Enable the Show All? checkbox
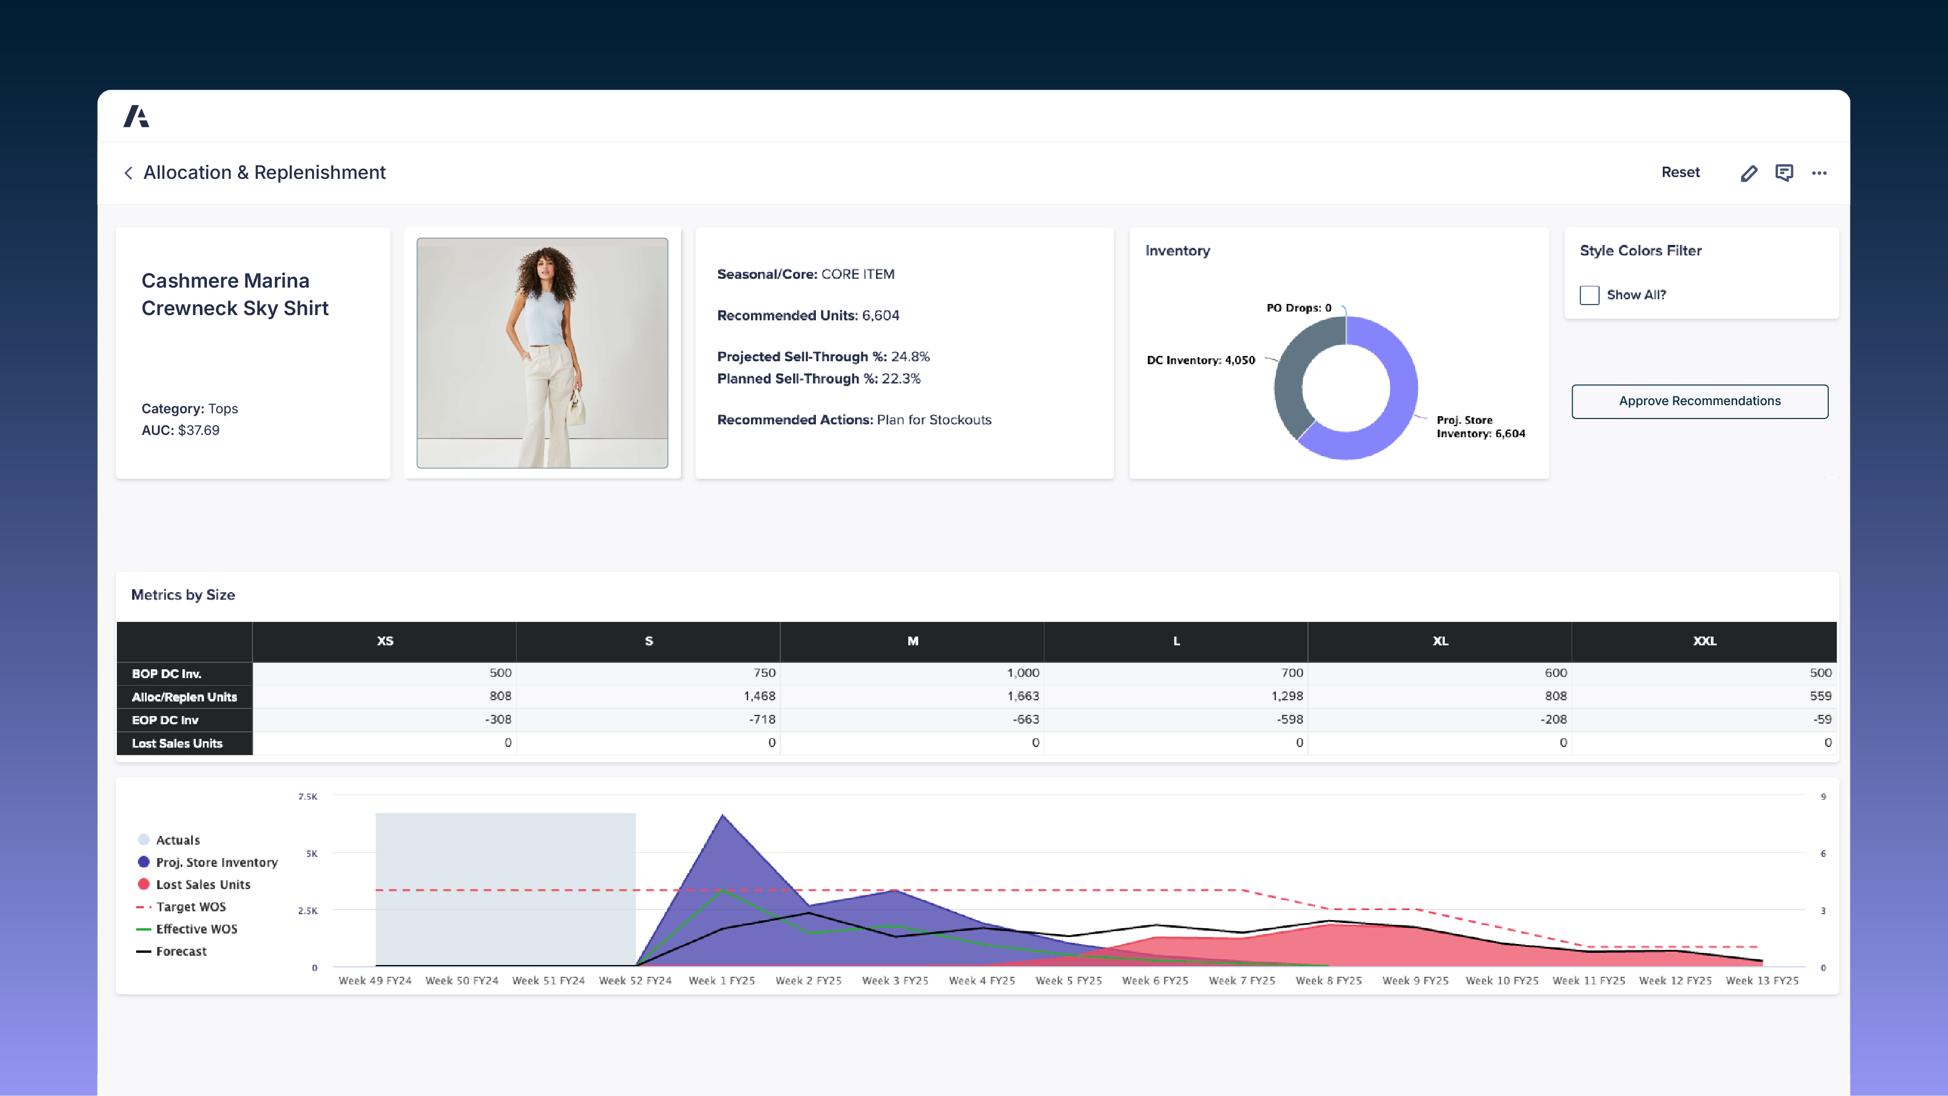The image size is (1948, 1096). tap(1589, 295)
